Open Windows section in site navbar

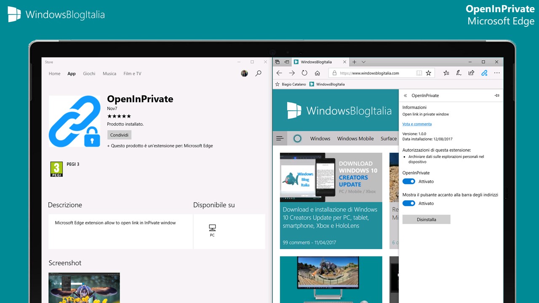click(320, 138)
